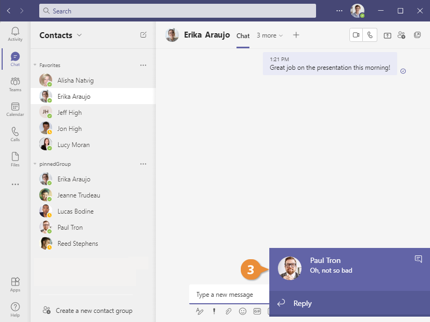The width and height of the screenshot is (430, 322).
Task: Open Teams in the left sidebar
Action: (x=15, y=84)
